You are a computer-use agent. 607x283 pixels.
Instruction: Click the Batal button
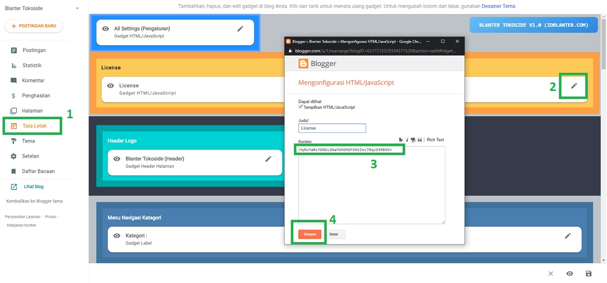(x=334, y=234)
